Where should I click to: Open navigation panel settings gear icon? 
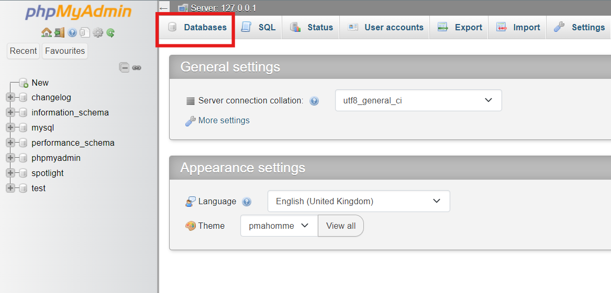point(98,32)
